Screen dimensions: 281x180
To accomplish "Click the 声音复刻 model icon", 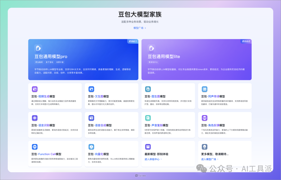I will [148, 118].
